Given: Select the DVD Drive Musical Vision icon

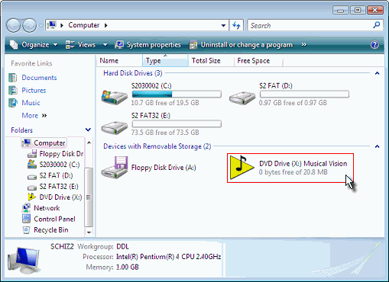Looking at the screenshot, I should click(242, 168).
